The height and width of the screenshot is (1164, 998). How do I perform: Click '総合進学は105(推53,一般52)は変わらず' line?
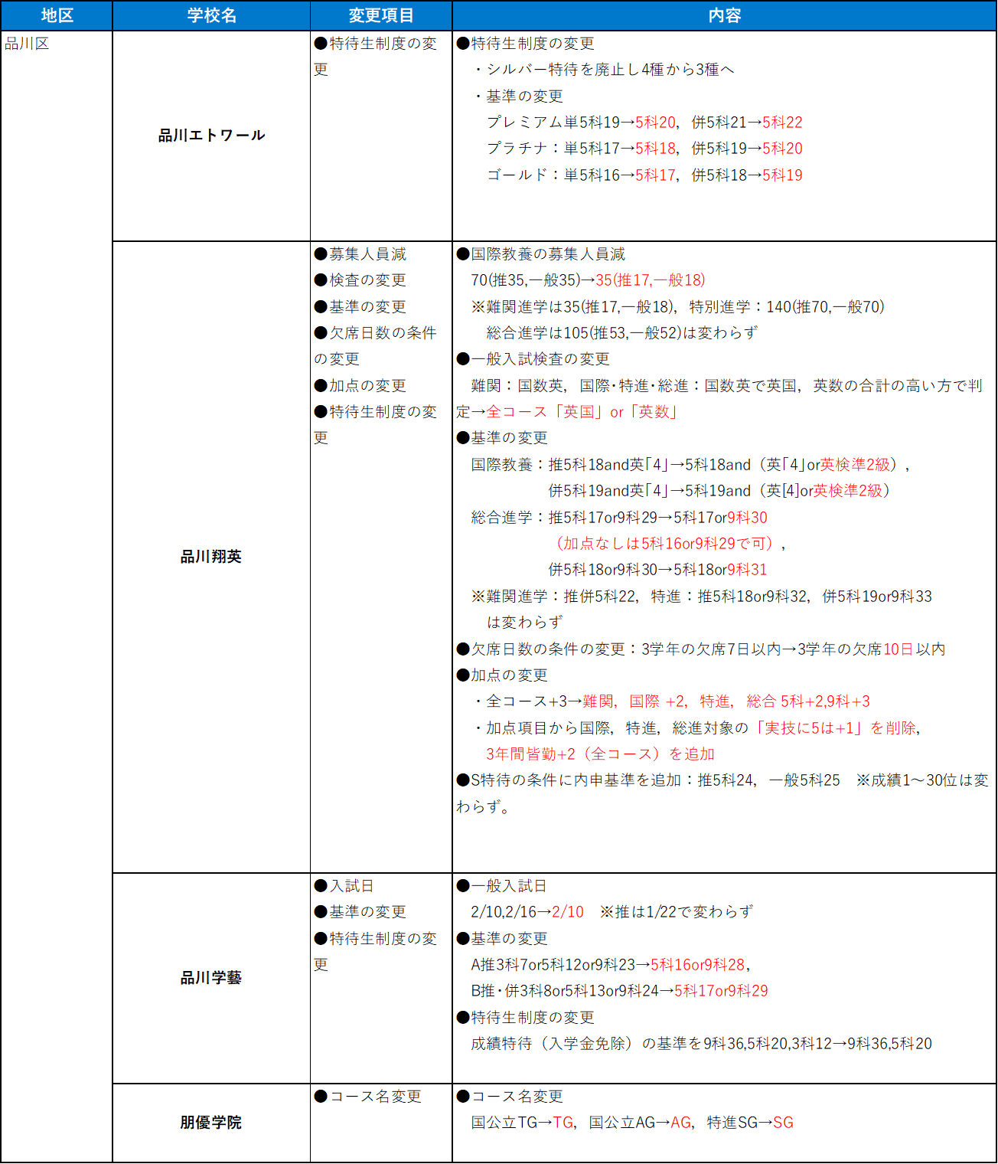[x=622, y=333]
